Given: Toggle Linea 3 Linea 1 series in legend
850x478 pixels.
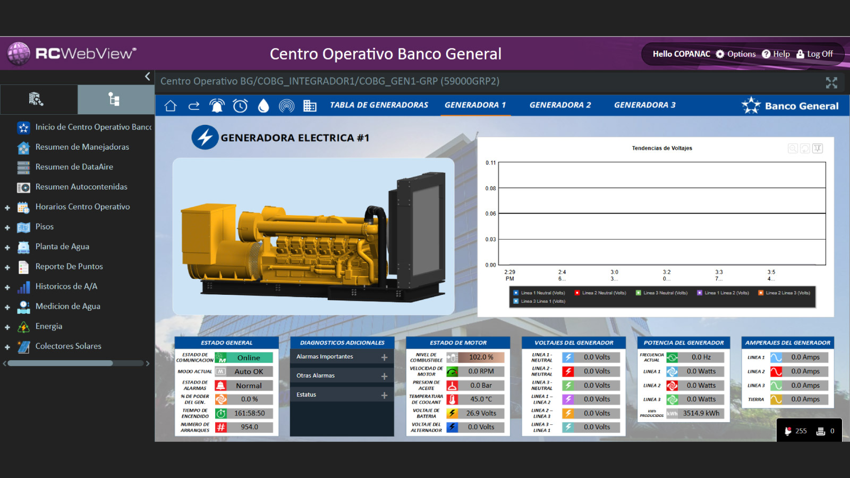Looking at the screenshot, I should point(539,301).
